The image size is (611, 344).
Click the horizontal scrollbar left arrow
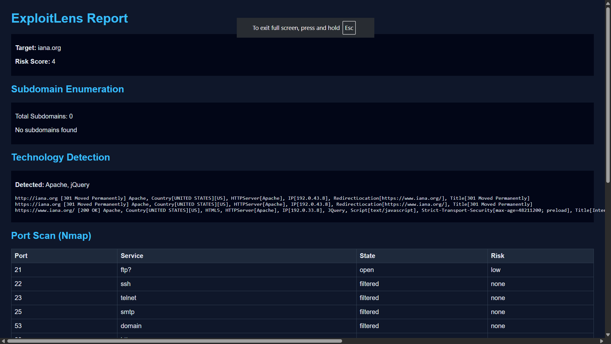3,341
